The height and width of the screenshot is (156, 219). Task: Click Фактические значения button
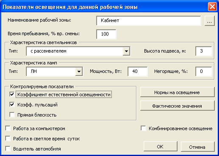pyautogui.click(x=177, y=106)
